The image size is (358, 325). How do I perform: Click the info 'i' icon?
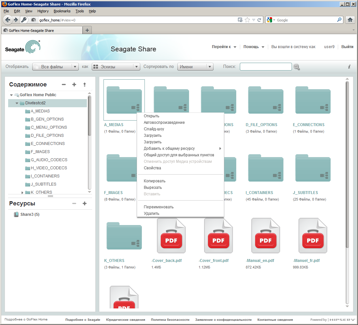coord(349,67)
